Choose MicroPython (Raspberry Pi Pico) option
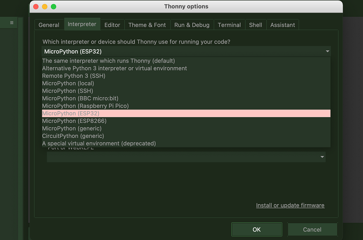This screenshot has width=363, height=240. click(85, 106)
